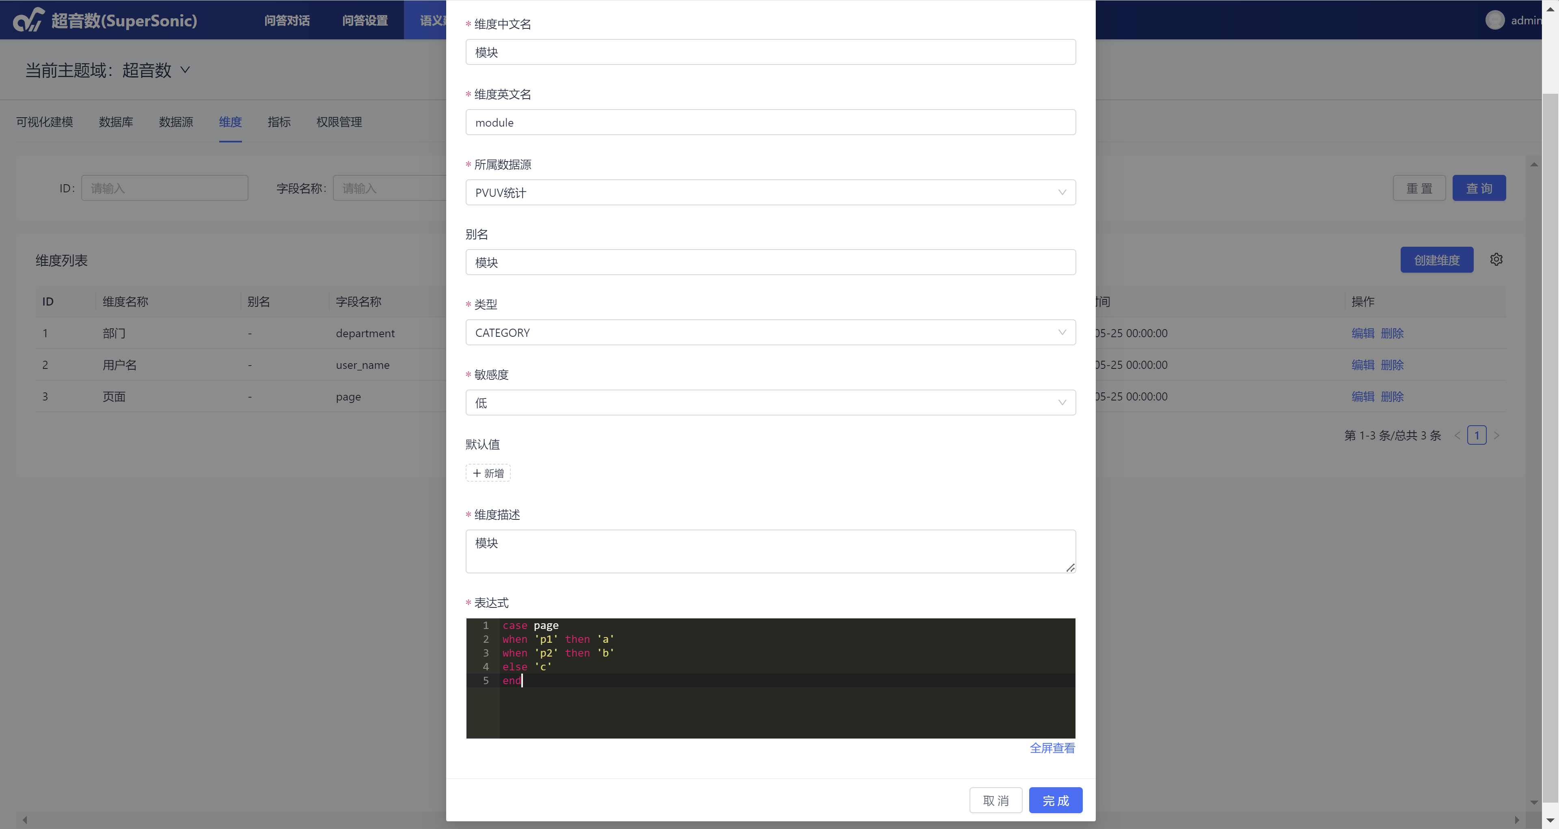This screenshot has height=829, width=1559.
Task: Open table settings gear icon
Action: (1496, 259)
